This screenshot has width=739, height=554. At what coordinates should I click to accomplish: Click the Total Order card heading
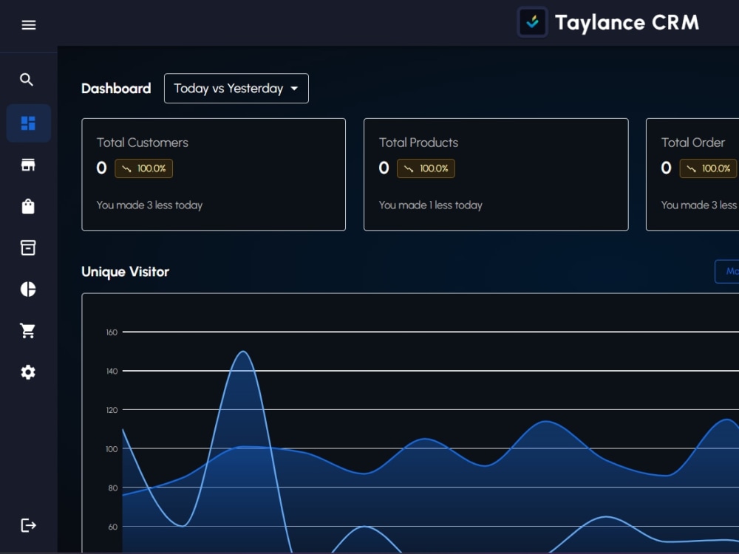point(693,143)
